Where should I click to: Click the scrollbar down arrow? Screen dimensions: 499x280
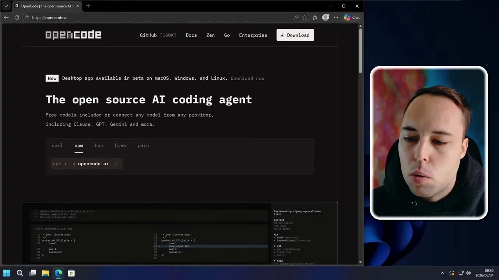point(361,262)
